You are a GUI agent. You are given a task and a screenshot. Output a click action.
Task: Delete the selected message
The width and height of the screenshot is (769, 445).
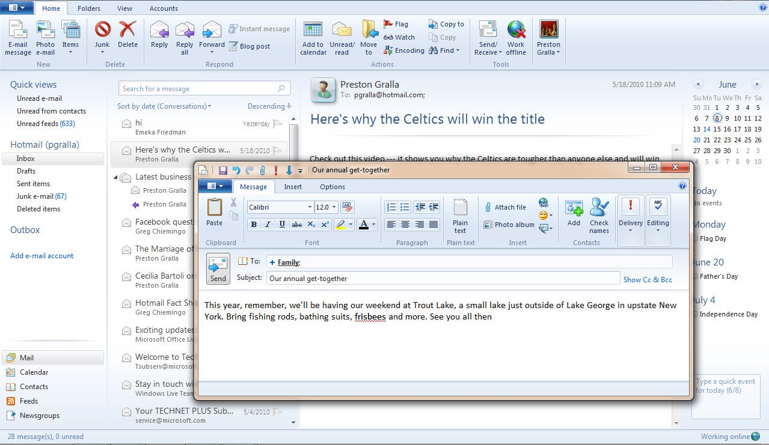point(127,35)
